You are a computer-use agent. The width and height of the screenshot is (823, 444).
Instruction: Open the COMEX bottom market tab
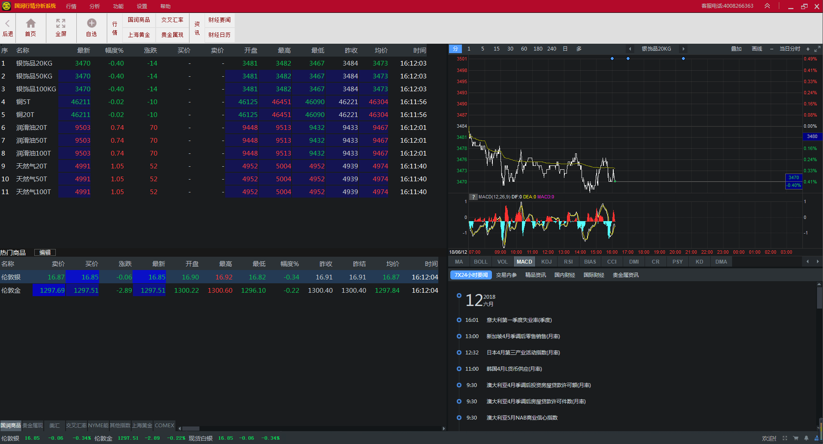click(x=164, y=426)
